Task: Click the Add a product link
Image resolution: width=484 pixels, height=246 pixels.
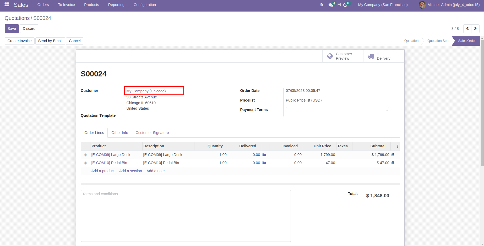Action: pyautogui.click(x=103, y=171)
